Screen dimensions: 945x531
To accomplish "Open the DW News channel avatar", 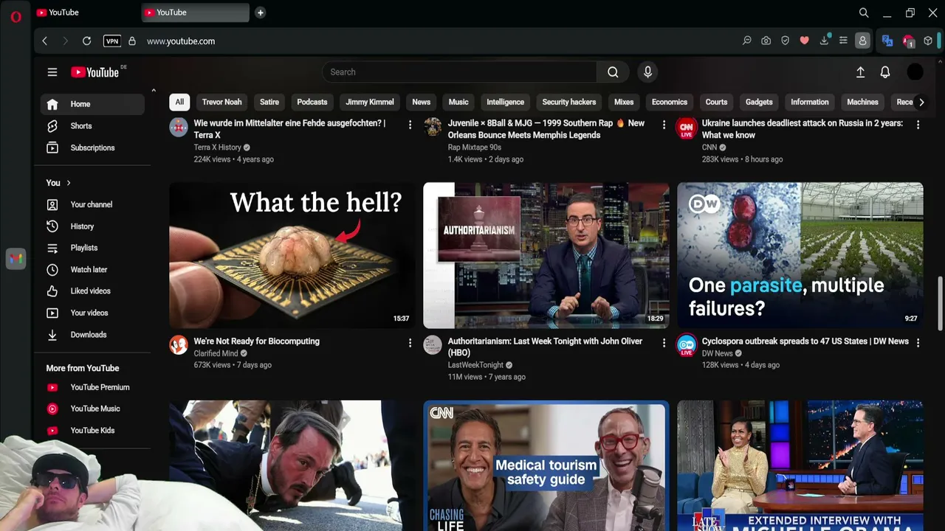I will coord(687,345).
